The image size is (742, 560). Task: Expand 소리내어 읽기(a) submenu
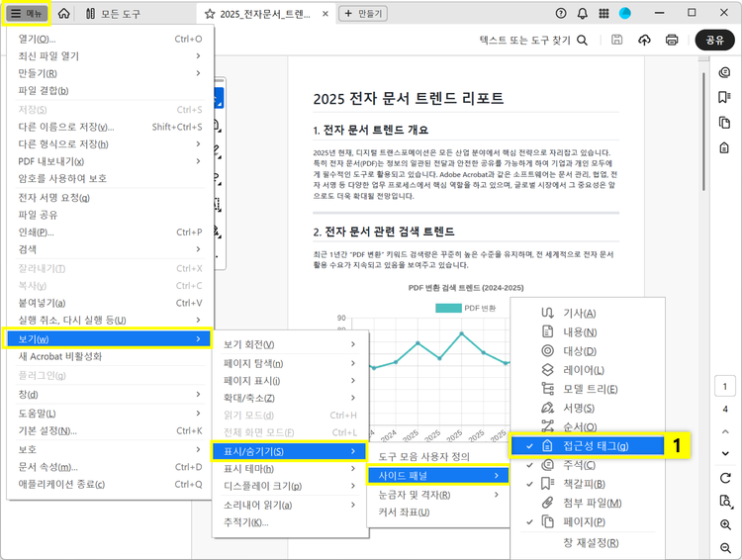tap(290, 506)
